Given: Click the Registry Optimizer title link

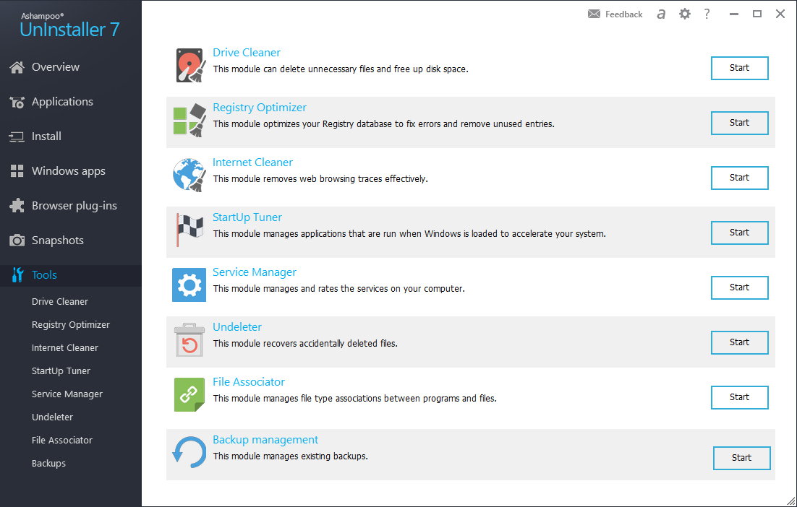Looking at the screenshot, I should coord(260,108).
